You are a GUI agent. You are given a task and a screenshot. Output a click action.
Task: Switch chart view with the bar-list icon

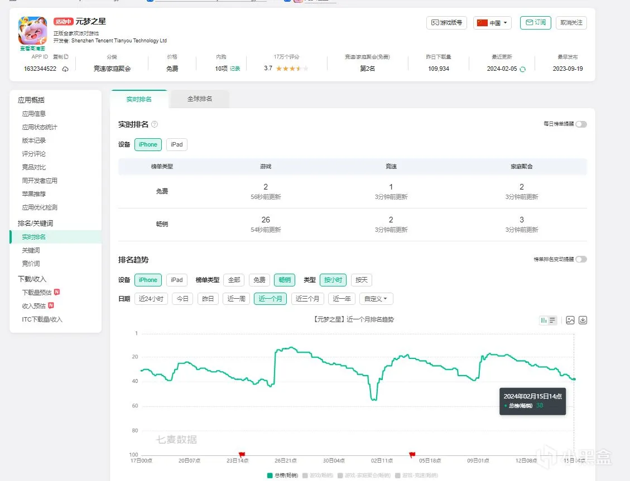[x=548, y=320]
